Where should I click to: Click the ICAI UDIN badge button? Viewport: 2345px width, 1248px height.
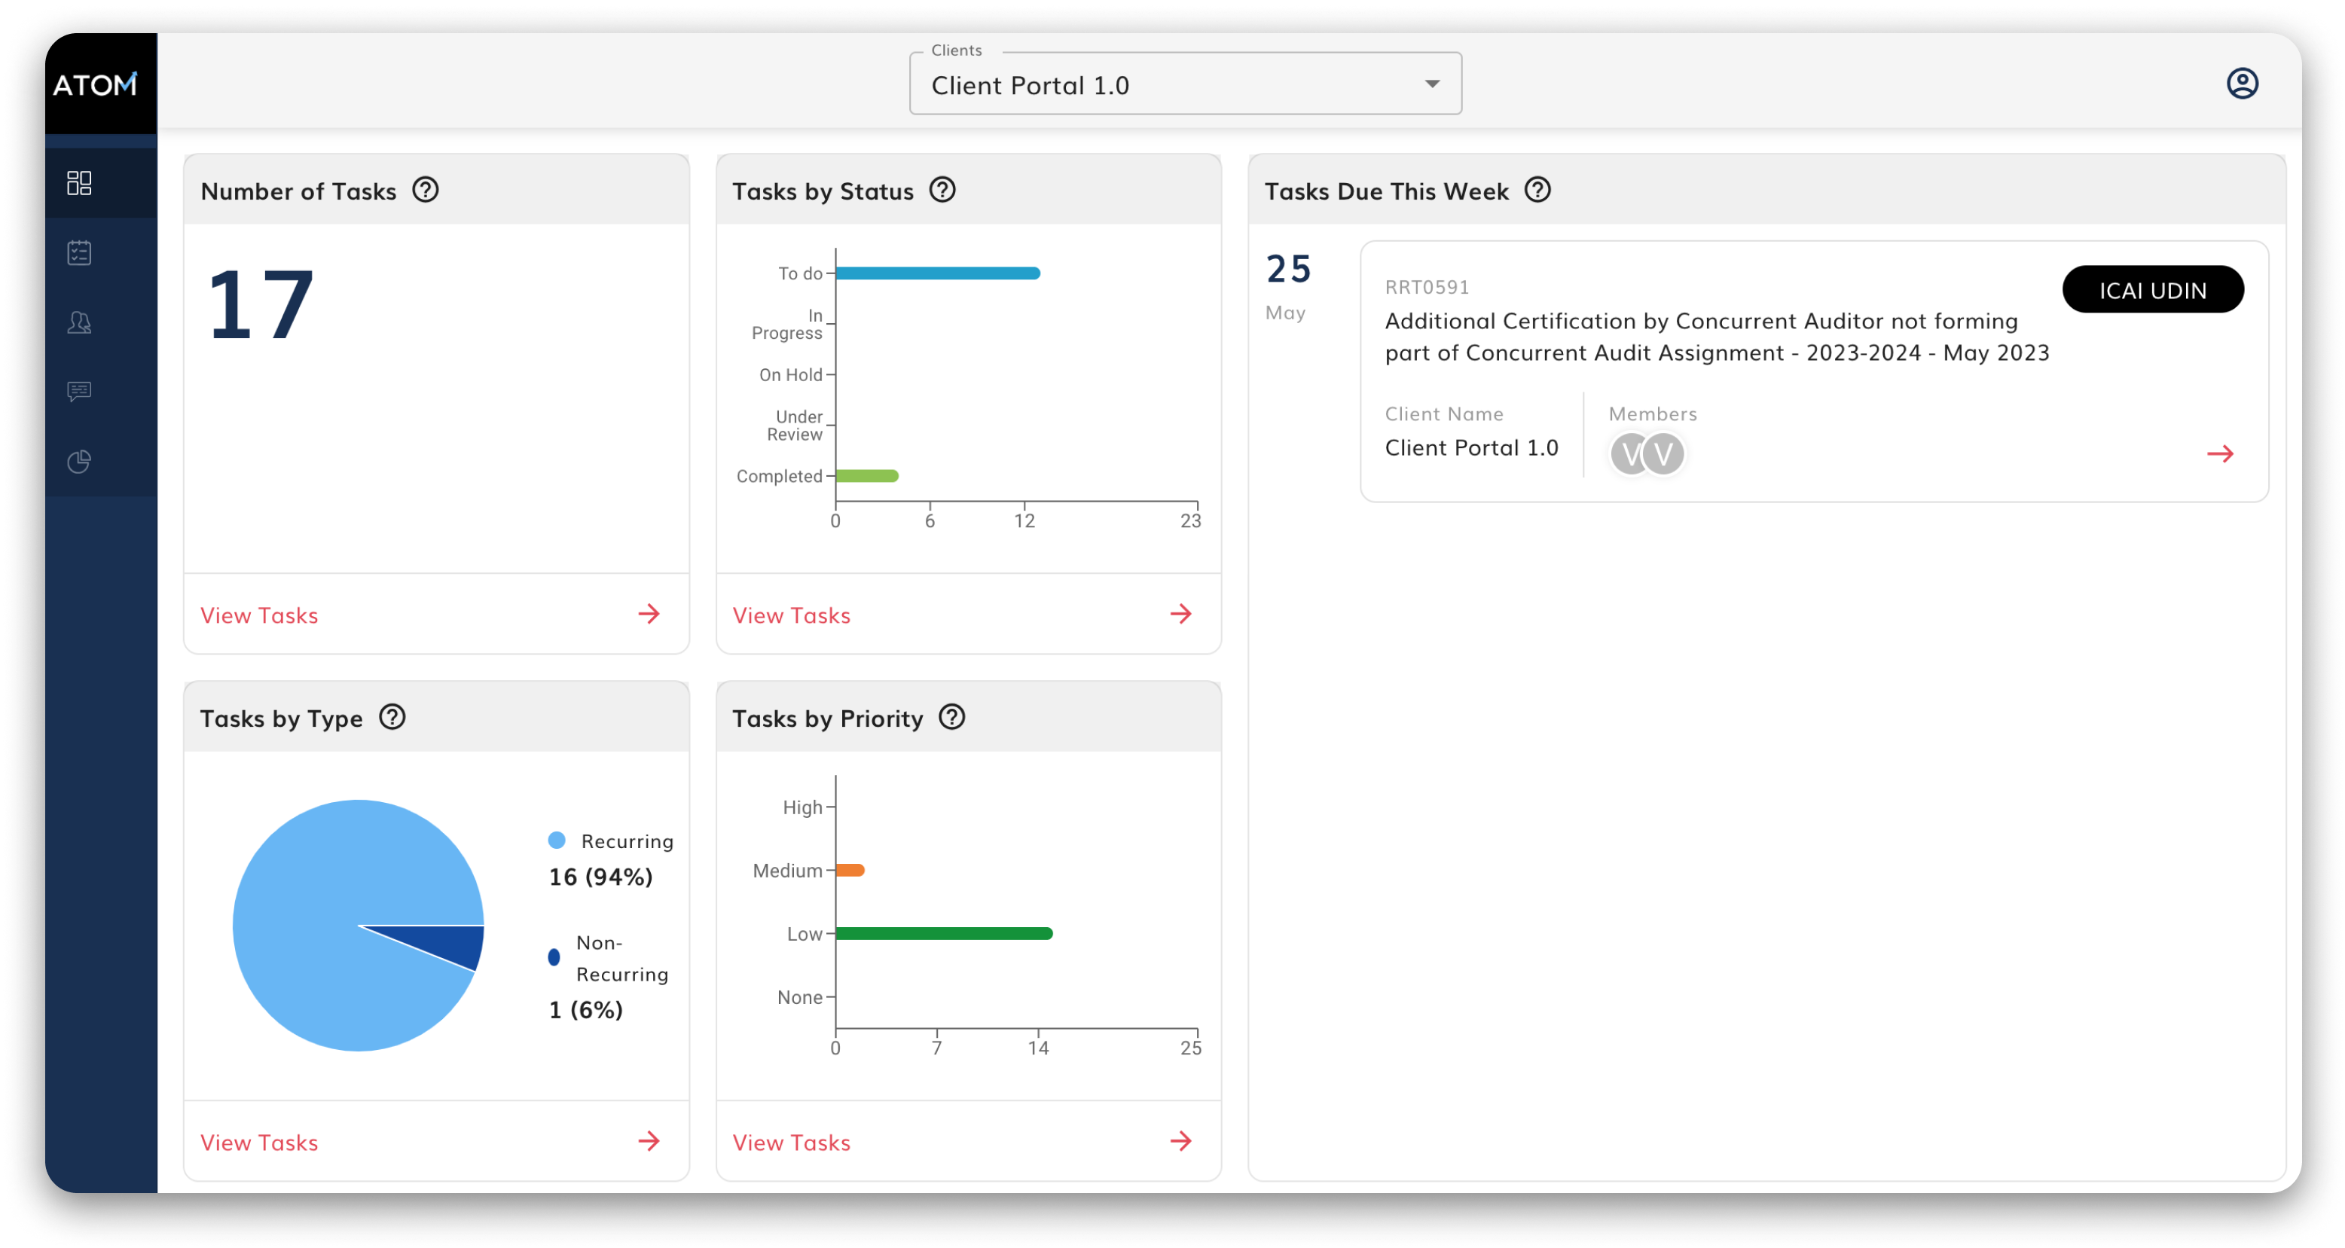tap(2153, 289)
